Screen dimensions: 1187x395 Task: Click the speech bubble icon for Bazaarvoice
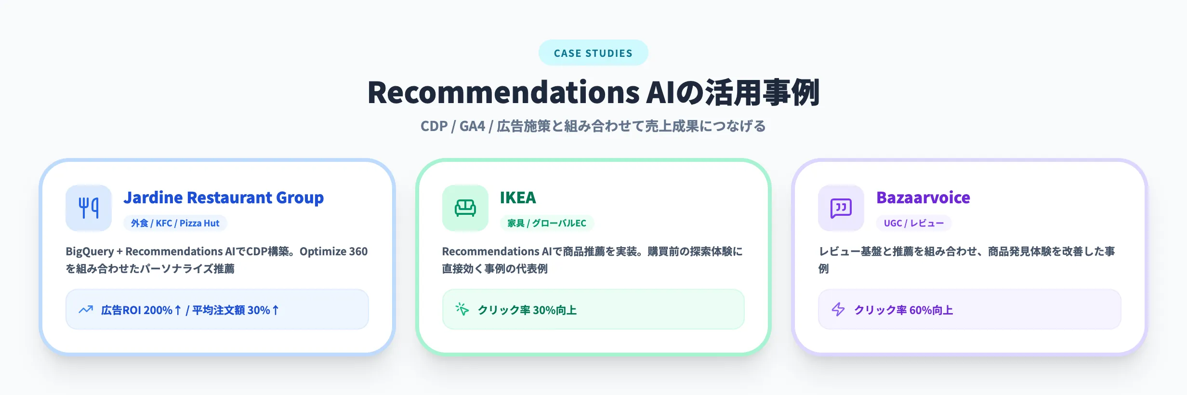click(x=840, y=208)
